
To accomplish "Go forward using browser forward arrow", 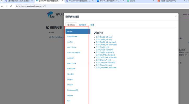I will click(7, 6).
